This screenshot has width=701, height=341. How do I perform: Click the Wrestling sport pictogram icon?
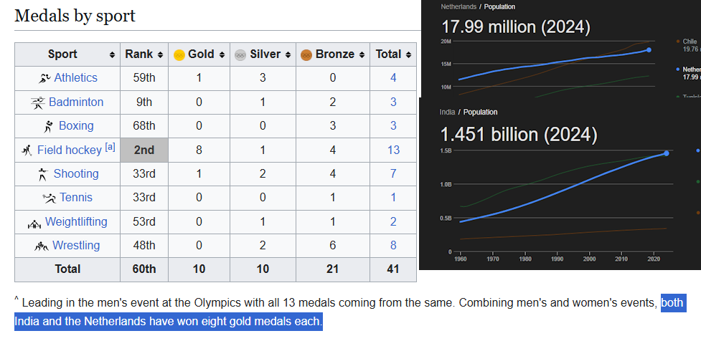pos(41,246)
